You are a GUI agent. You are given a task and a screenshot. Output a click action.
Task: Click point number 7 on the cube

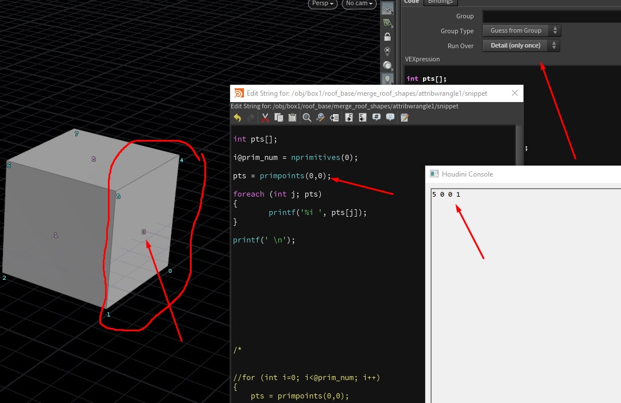tap(76, 134)
